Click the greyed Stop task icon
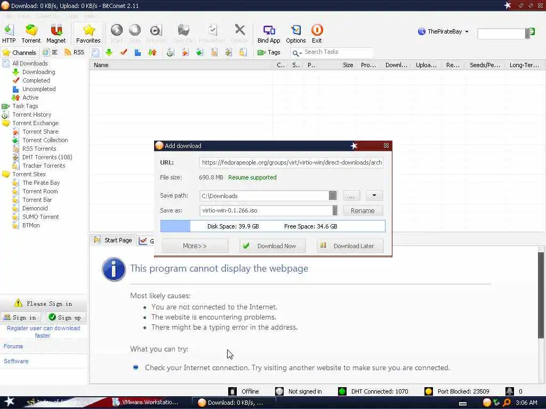This screenshot has width=546, height=409. (135, 34)
